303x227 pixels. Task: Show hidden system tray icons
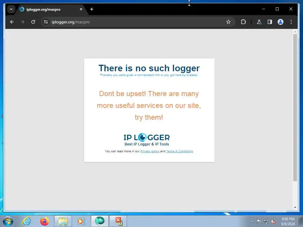(252, 222)
